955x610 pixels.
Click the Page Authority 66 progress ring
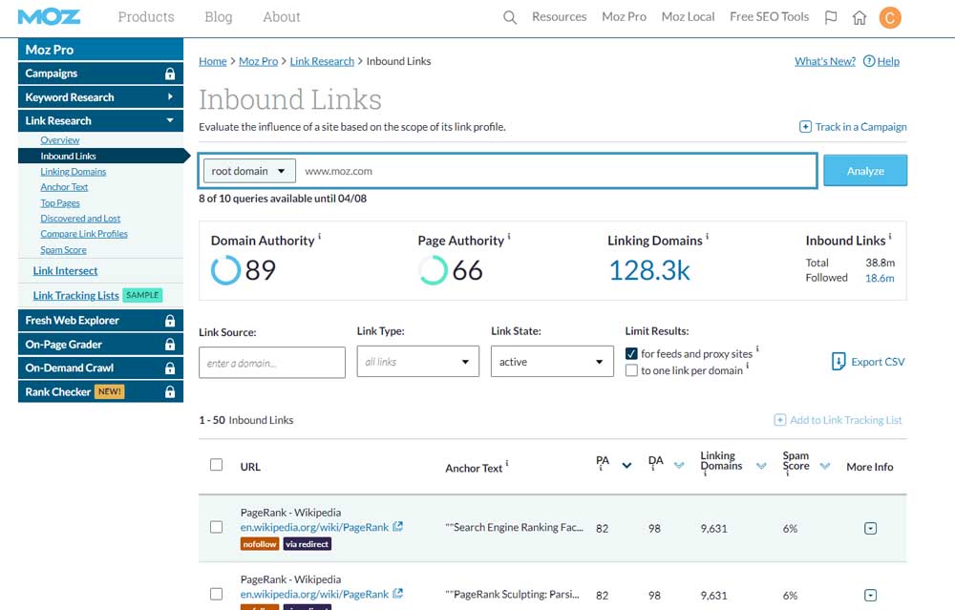[x=433, y=270]
